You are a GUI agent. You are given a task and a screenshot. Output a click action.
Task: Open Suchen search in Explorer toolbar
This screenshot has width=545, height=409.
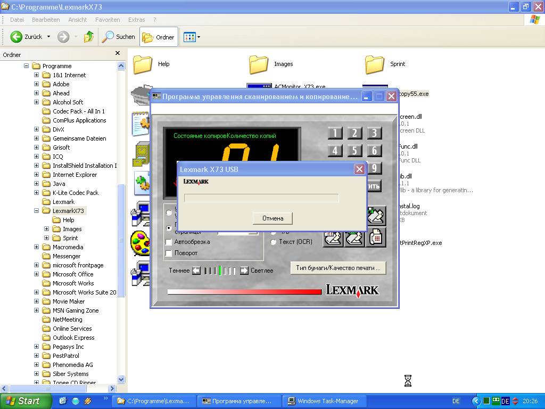118,37
